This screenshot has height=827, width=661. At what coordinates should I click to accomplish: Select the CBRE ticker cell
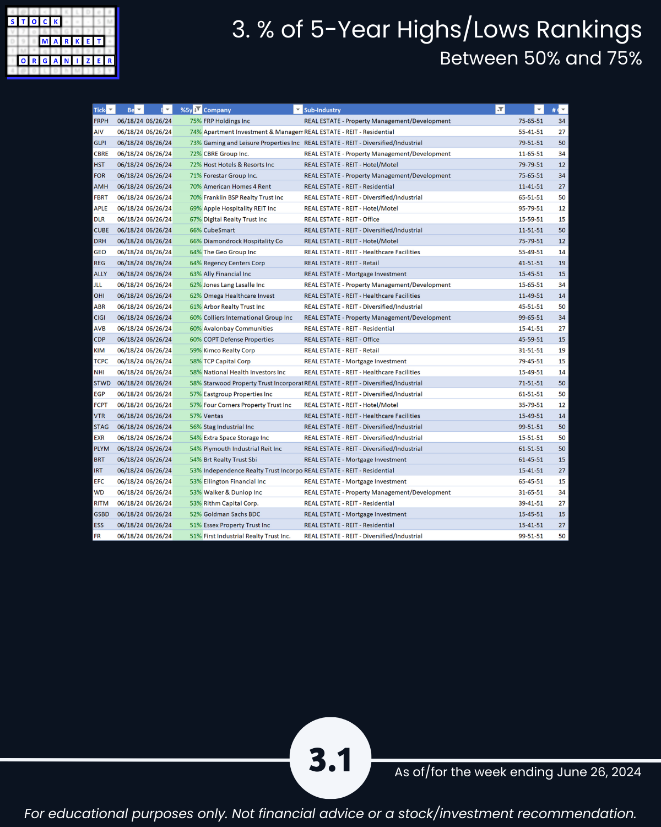tap(104, 154)
